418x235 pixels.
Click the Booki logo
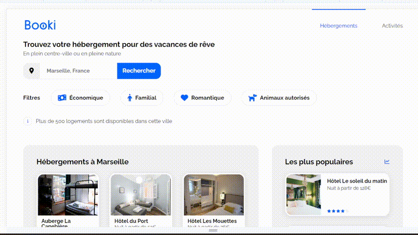tap(40, 25)
